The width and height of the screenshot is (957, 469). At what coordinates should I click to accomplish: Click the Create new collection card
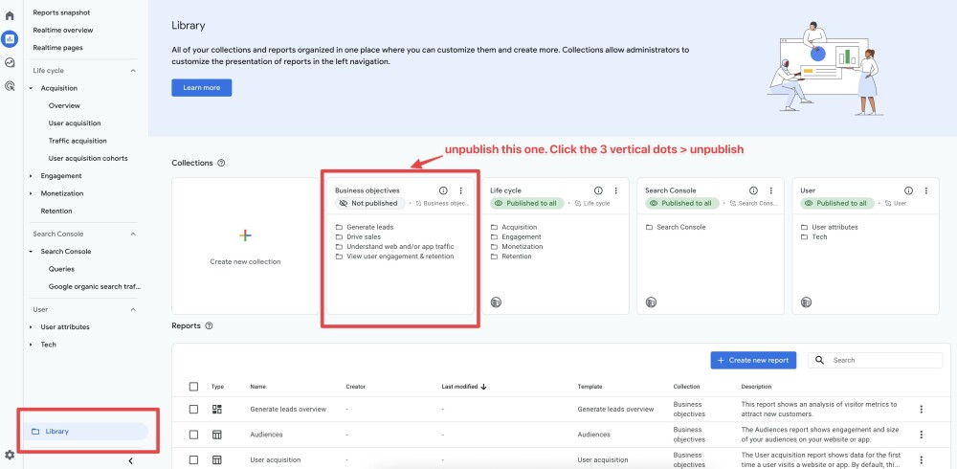coord(245,246)
